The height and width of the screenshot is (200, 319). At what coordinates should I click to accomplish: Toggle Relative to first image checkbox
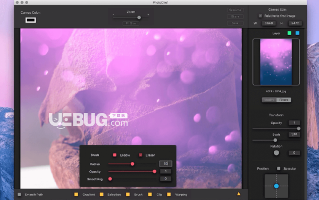coord(260,16)
